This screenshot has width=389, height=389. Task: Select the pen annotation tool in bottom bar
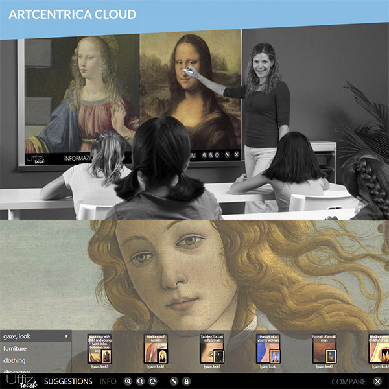(x=174, y=381)
